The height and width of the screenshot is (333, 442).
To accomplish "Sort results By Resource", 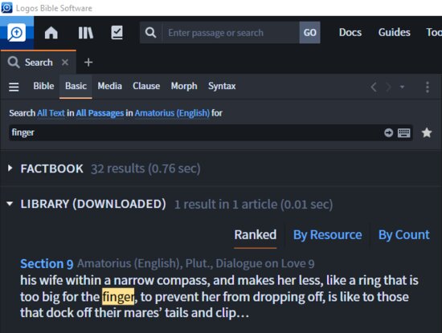I will pos(328,235).
